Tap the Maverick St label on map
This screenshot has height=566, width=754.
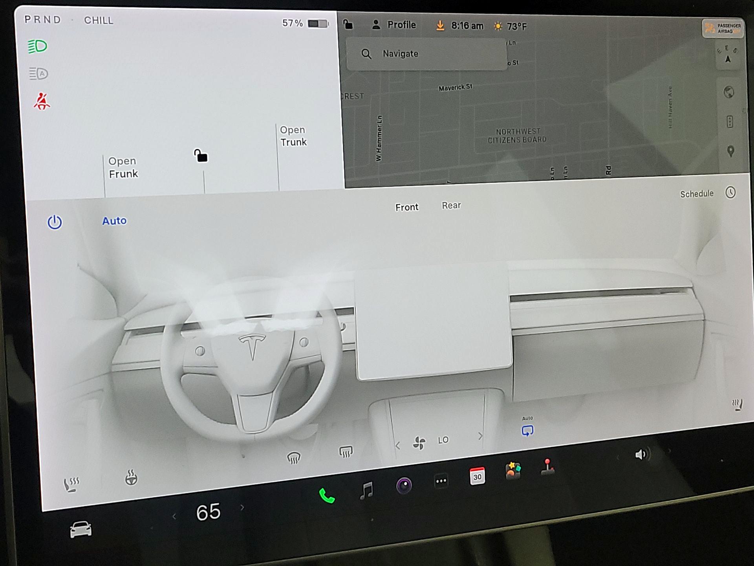click(456, 87)
